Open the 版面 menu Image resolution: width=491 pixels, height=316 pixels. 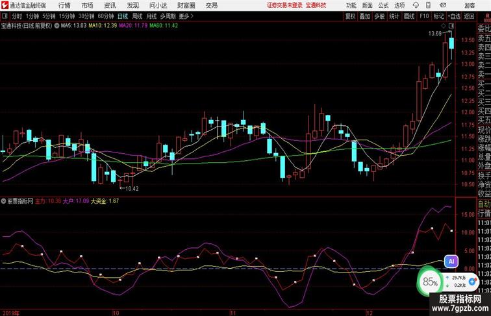click(367, 5)
